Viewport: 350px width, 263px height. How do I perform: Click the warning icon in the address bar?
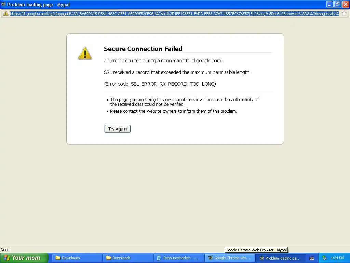pos(5,13)
